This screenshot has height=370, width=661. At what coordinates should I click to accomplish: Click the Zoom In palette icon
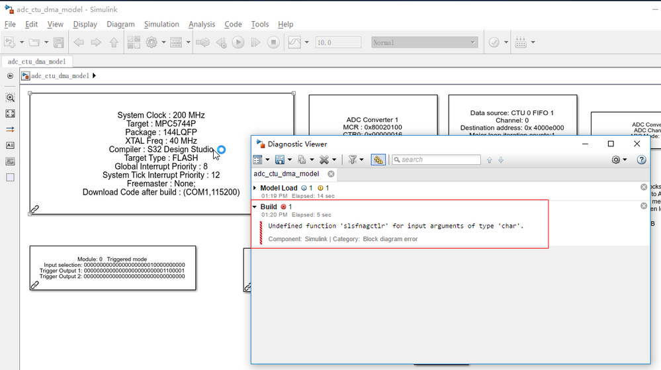point(10,97)
